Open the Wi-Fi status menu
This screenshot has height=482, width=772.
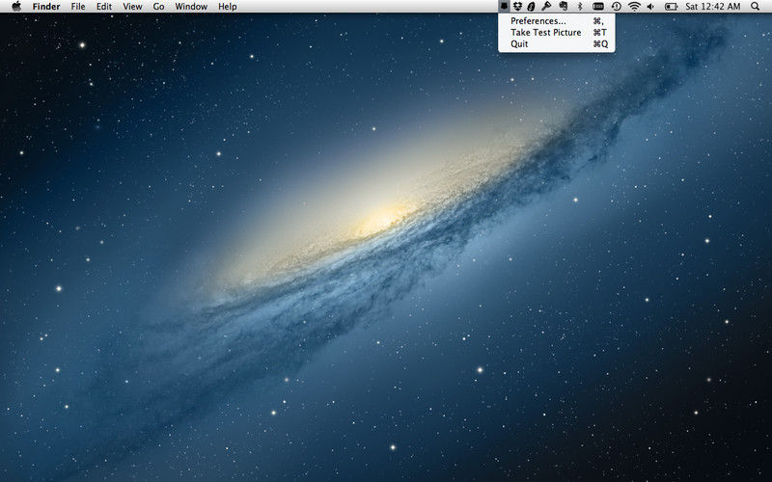(634, 7)
